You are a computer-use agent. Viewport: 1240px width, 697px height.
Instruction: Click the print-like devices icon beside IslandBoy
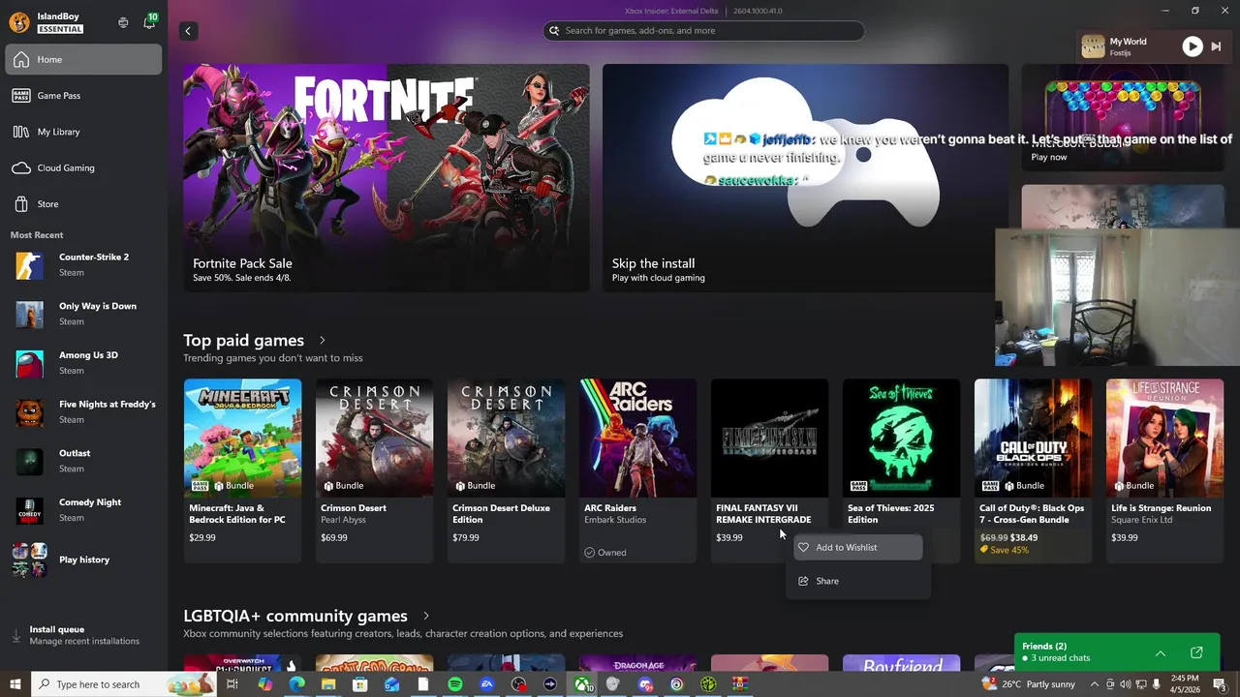point(123,22)
